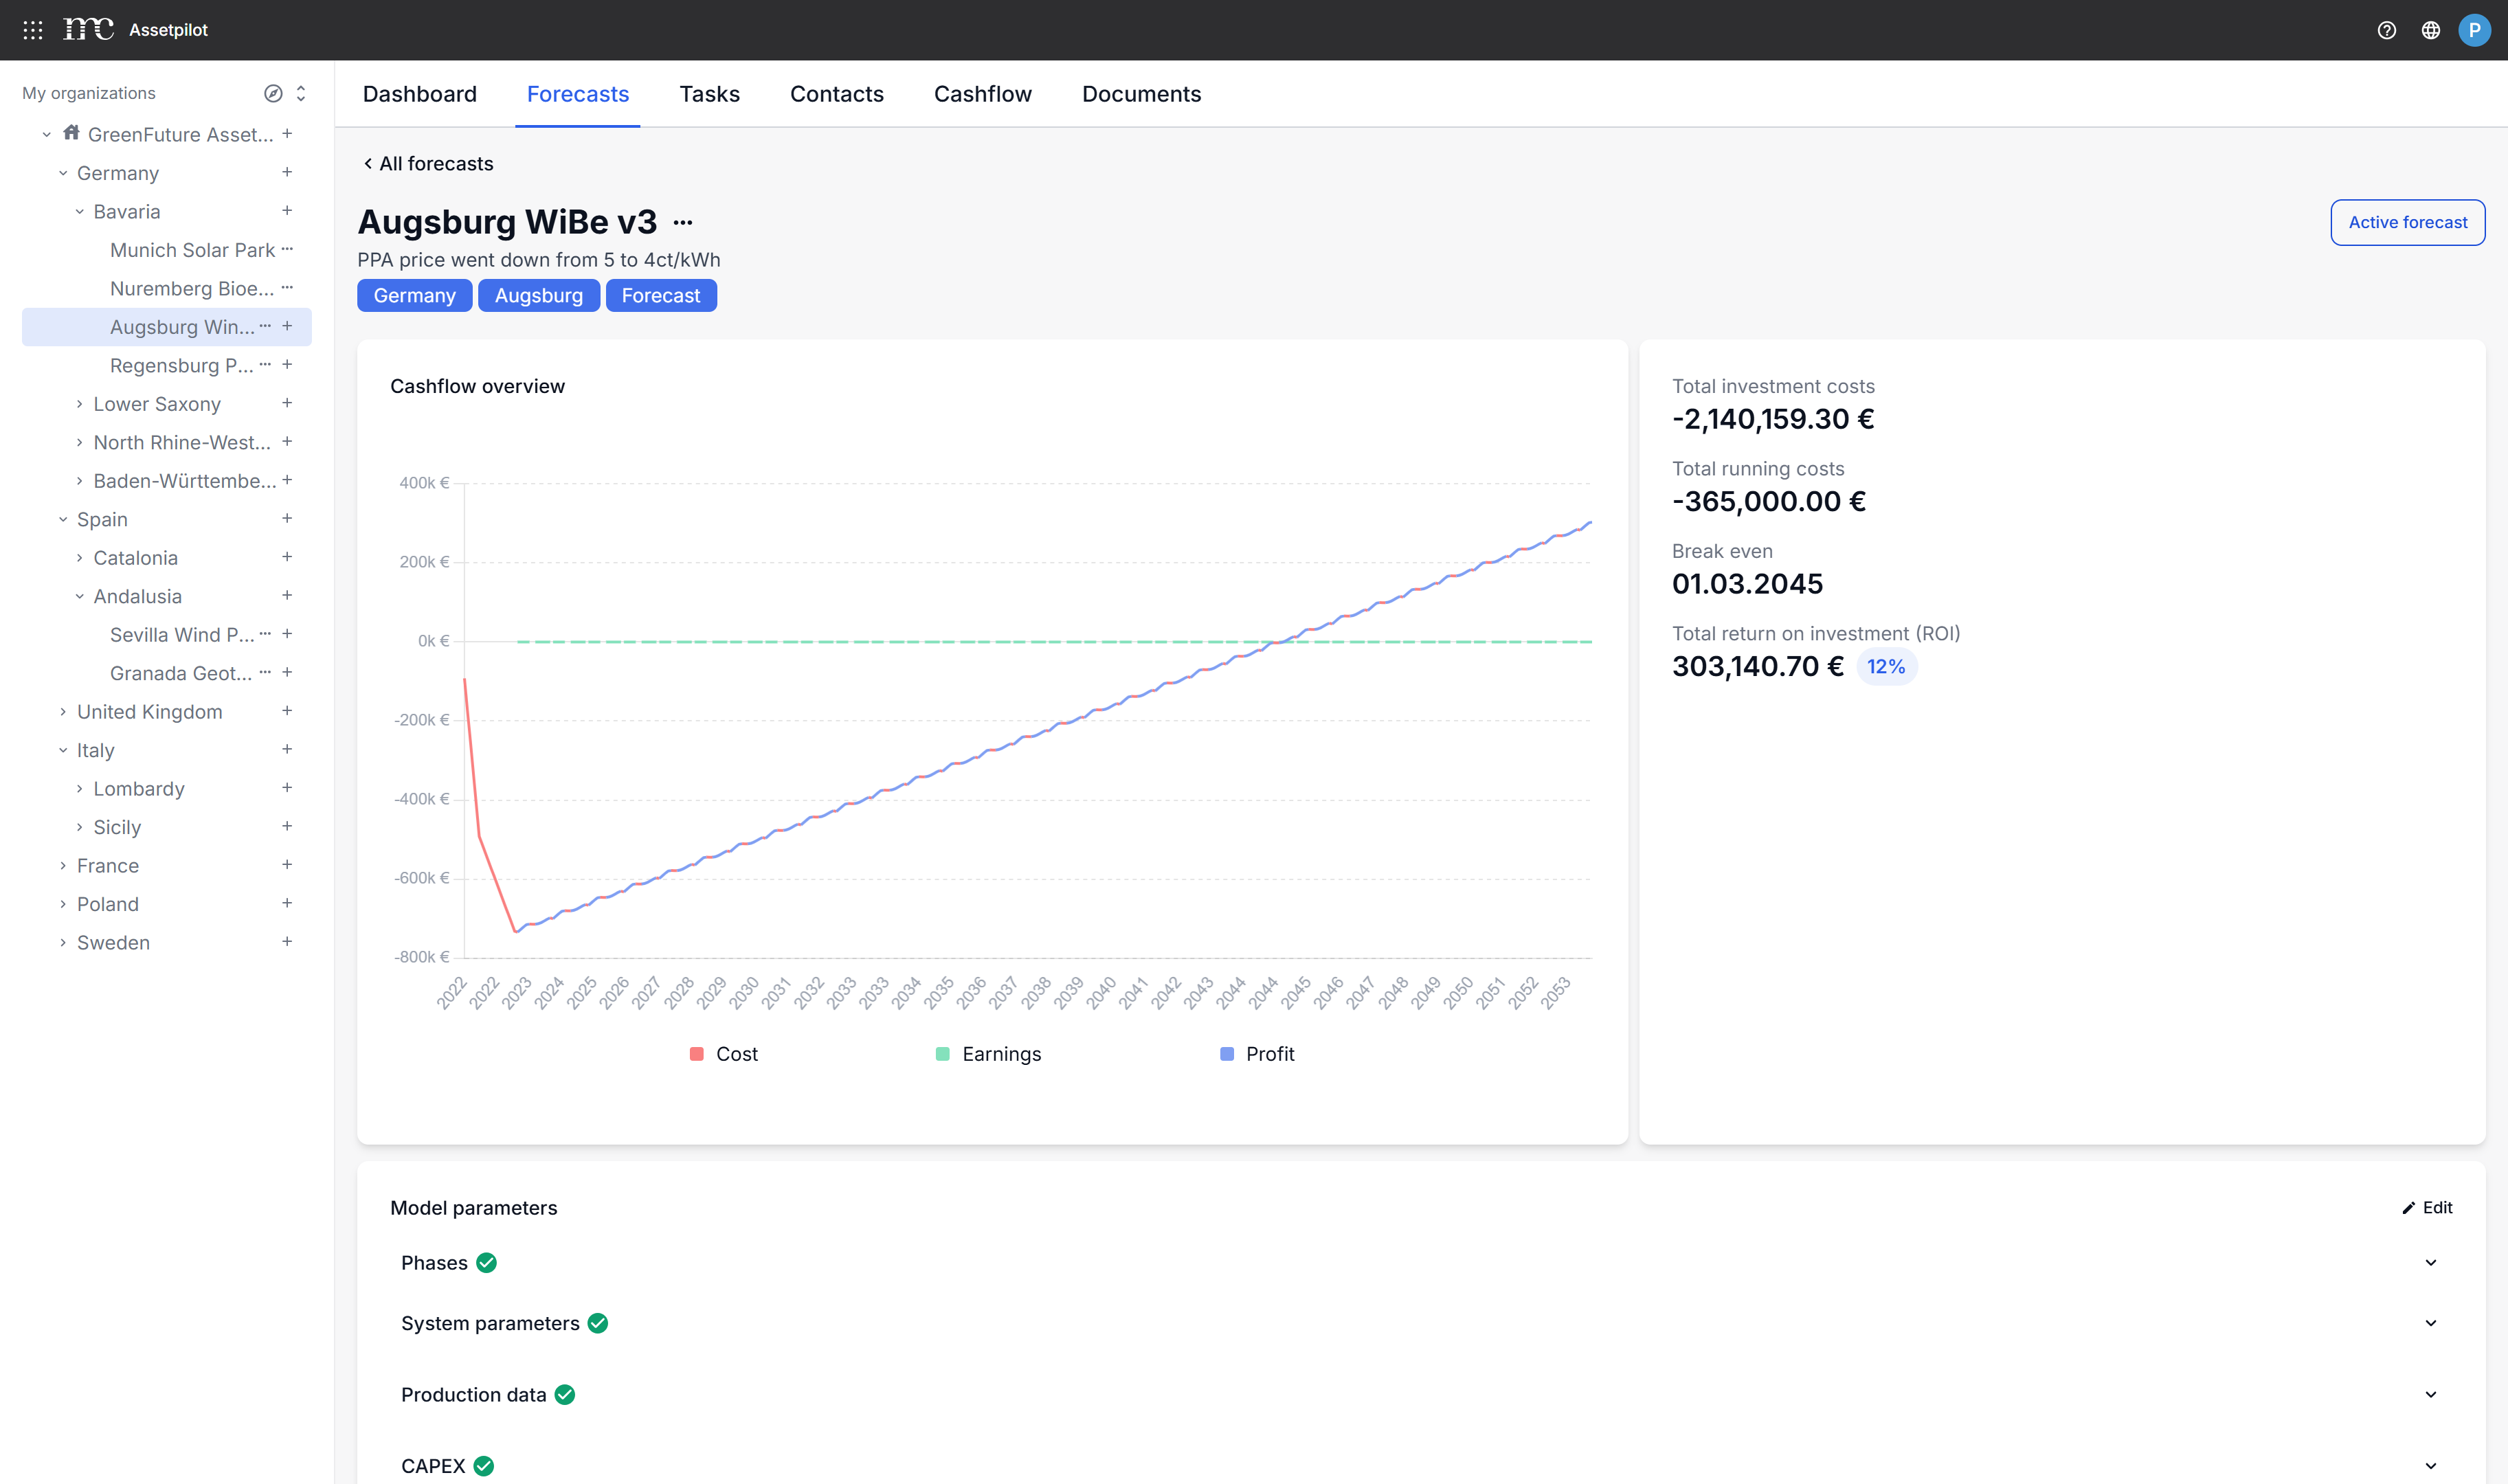Open the three-dot menu for Munich Solar Park

[x=287, y=249]
